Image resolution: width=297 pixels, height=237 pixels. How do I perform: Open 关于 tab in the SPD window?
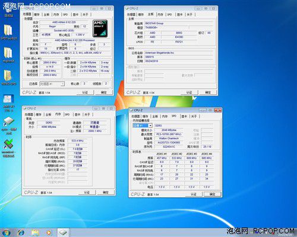click(x=194, y=116)
